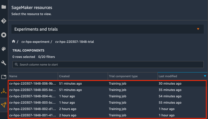The width and height of the screenshot is (208, 119).
Task: Click the Search column name field
Action: point(108,65)
